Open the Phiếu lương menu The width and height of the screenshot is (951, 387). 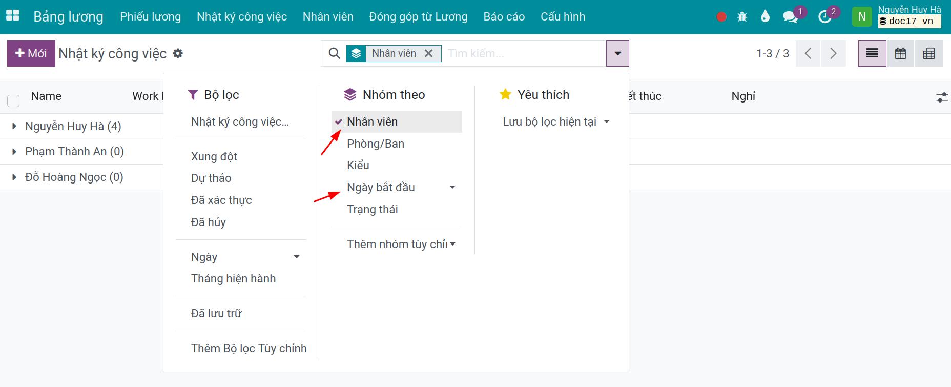[x=151, y=17]
